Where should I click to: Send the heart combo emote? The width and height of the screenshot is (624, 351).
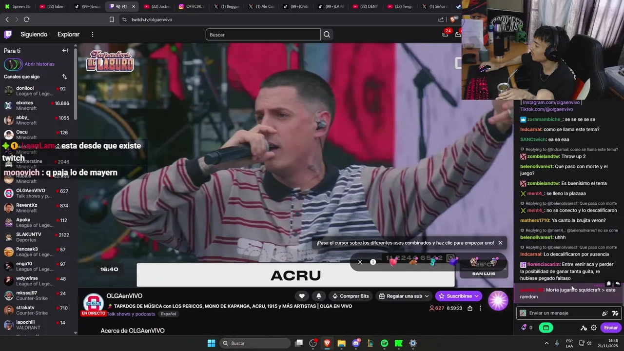pyautogui.click(x=393, y=262)
